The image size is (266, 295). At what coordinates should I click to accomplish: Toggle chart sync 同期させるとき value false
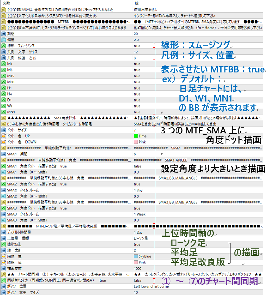coord(138,281)
